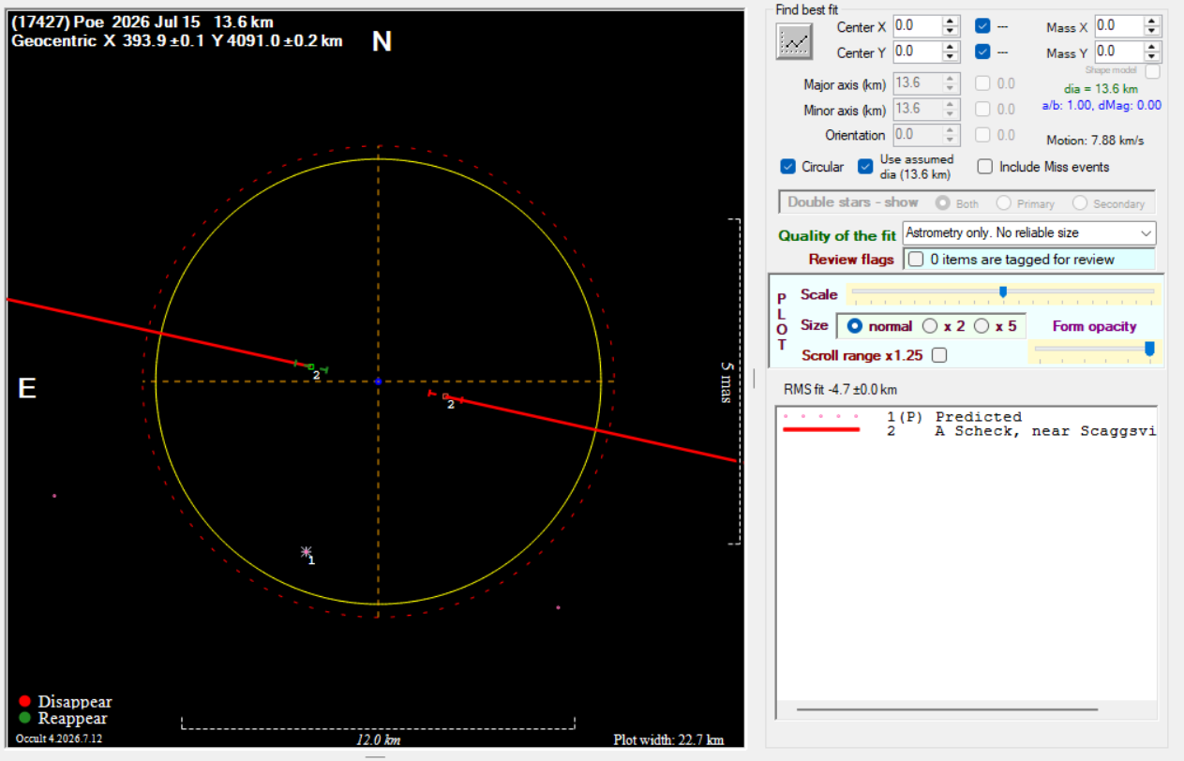Click the Form opacity slider handle
Viewport: 1184px width, 761px height.
tap(1149, 349)
